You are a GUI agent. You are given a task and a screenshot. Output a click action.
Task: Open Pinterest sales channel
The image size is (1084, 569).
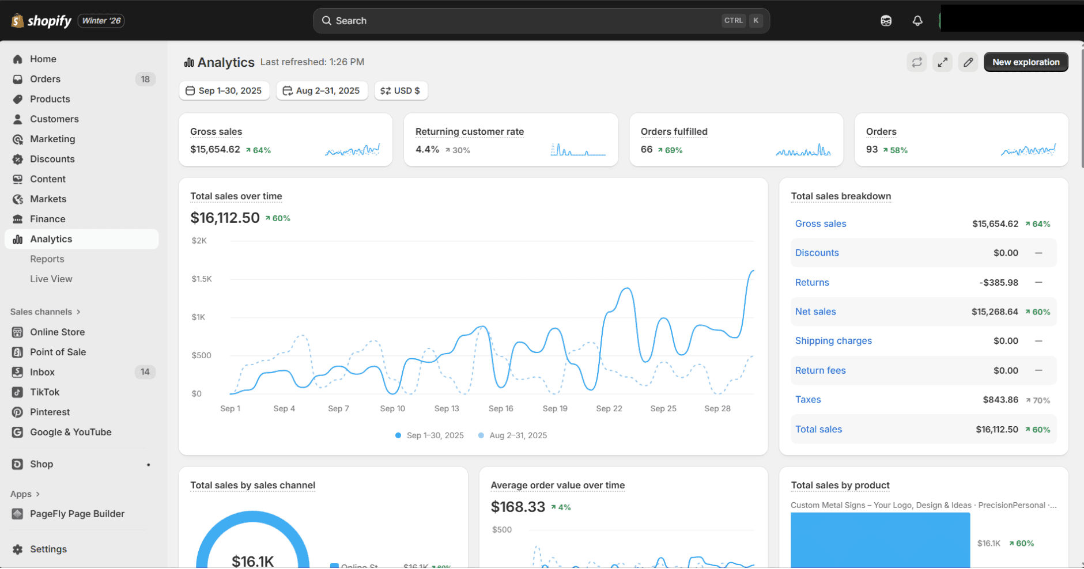tap(50, 412)
